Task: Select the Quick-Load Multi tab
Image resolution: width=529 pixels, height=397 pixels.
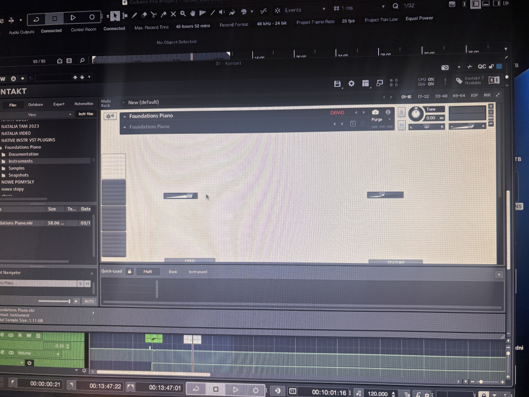Action: coord(148,272)
